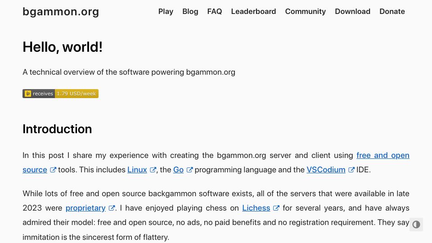Follow the proprietary link
Image resolution: width=432 pixels, height=243 pixels.
tap(85, 208)
